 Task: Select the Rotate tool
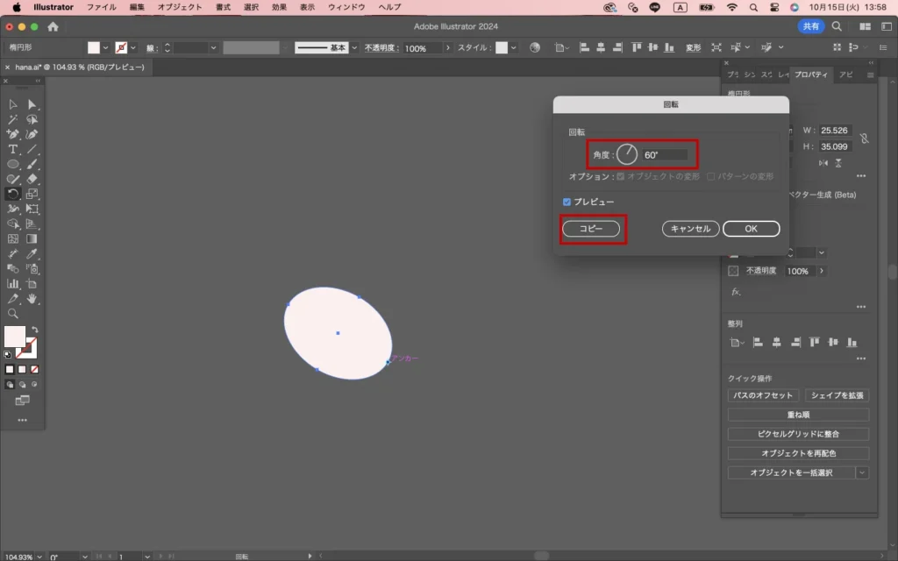13,194
